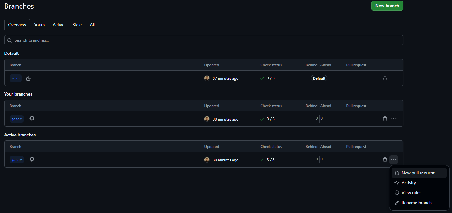Close the open menu for Active qasar branch
This screenshot has height=213, width=452.
pyautogui.click(x=394, y=160)
